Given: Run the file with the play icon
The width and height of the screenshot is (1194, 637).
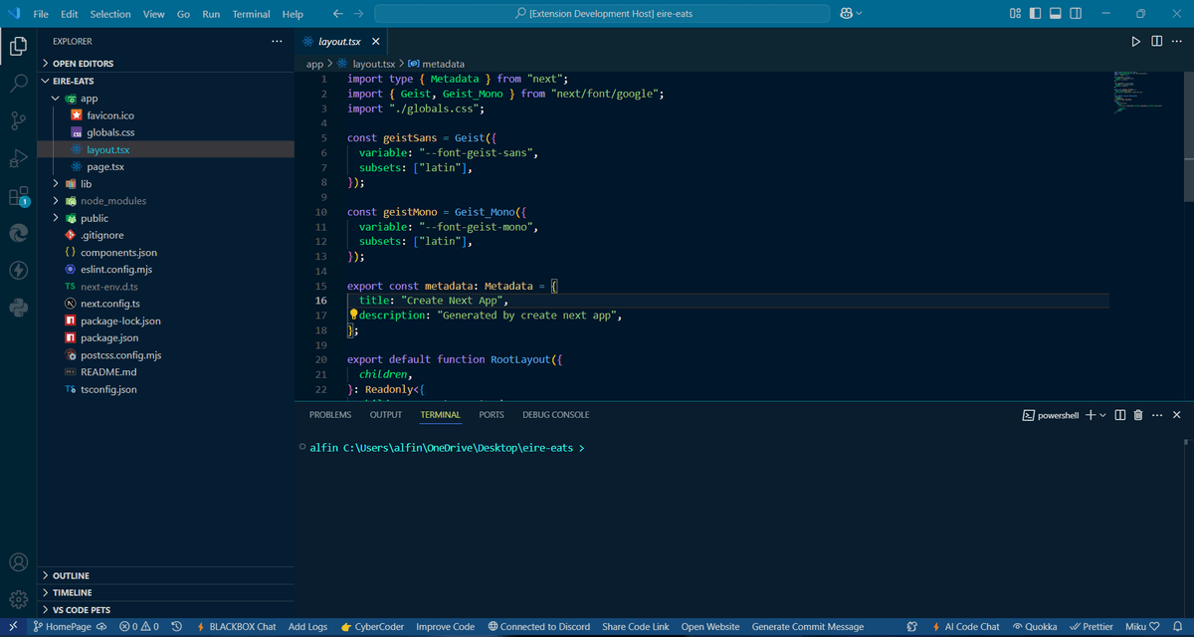Looking at the screenshot, I should tap(1135, 41).
